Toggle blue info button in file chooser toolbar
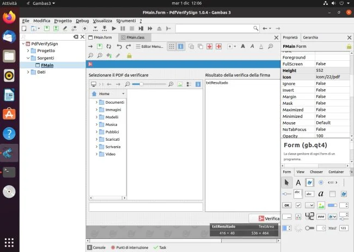354x252 pixels. [x=198, y=84]
